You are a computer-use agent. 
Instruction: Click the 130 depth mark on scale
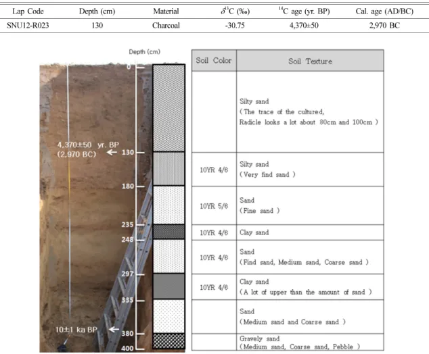pyautogui.click(x=128, y=153)
